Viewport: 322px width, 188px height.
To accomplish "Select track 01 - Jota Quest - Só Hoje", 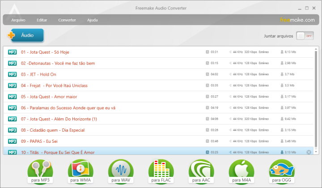I will 158,52.
